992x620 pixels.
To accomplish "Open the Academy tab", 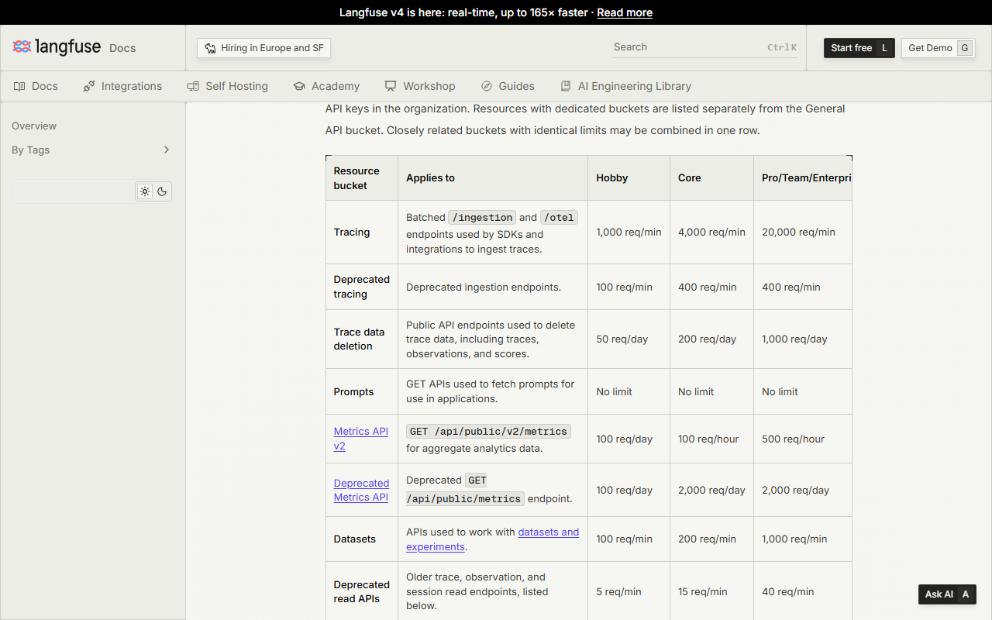I will pyautogui.click(x=326, y=86).
